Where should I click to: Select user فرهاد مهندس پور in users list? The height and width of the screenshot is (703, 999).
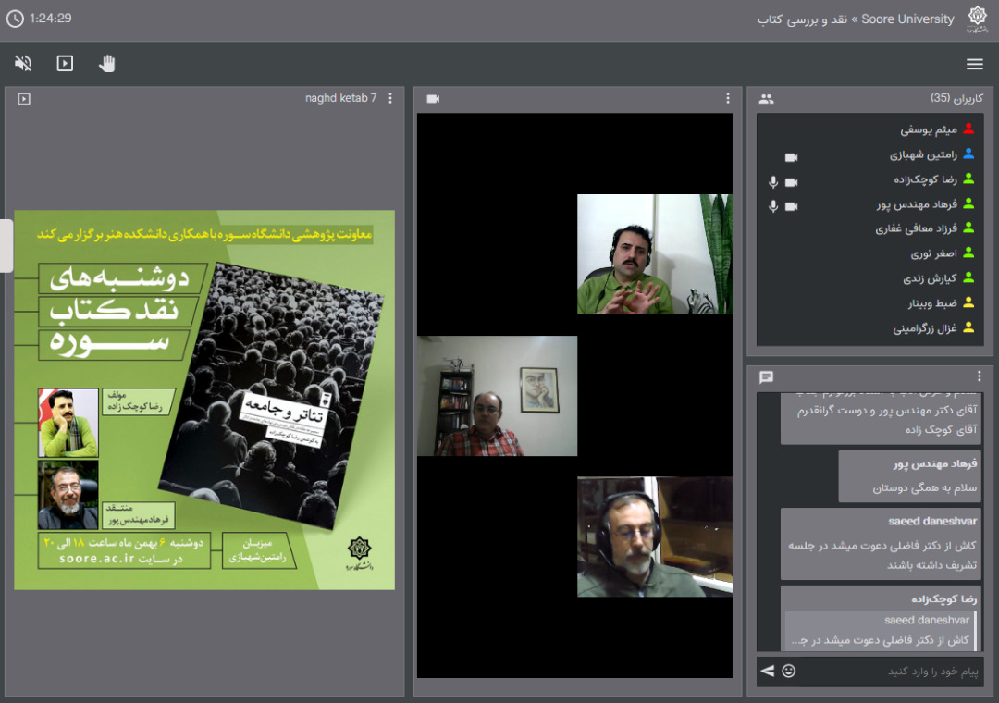coord(869,203)
